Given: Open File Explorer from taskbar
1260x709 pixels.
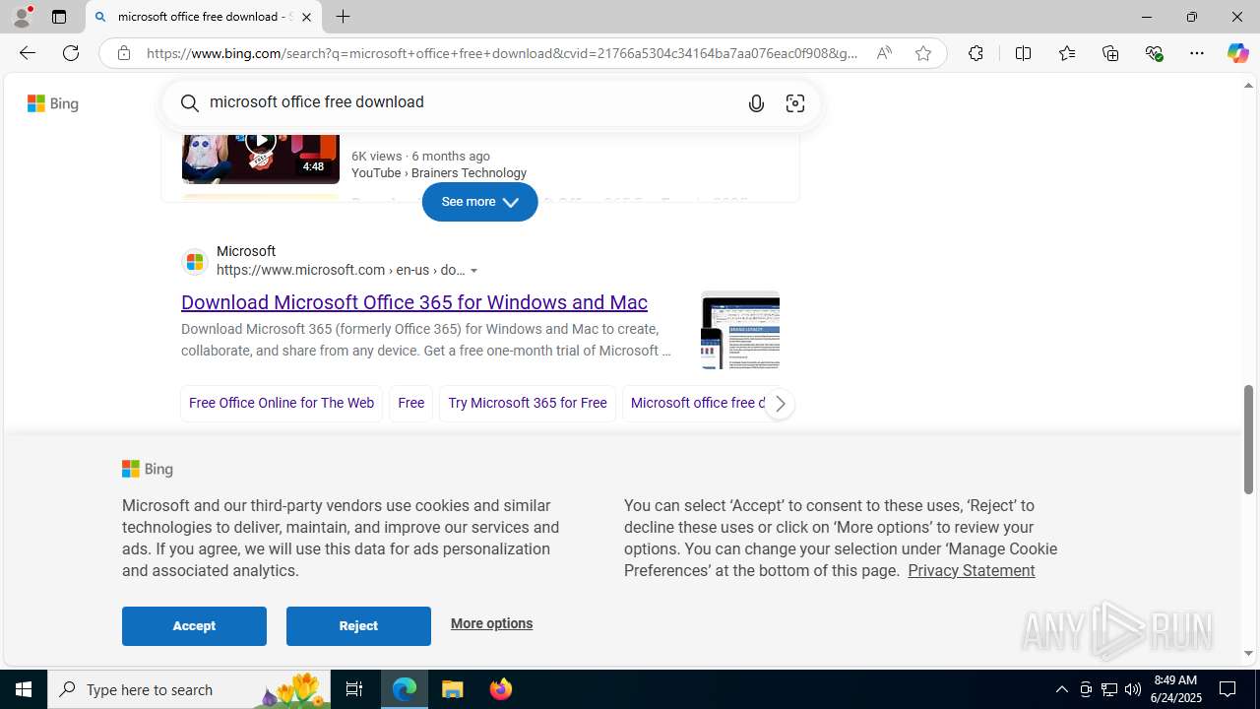Looking at the screenshot, I should [453, 689].
